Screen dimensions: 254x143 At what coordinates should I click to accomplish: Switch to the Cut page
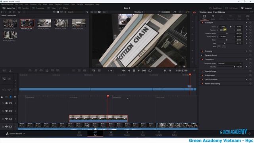coord(95,133)
